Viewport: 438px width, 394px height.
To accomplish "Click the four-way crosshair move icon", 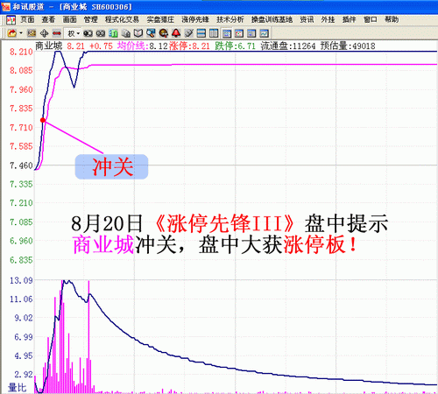I will pyautogui.click(x=44, y=33).
